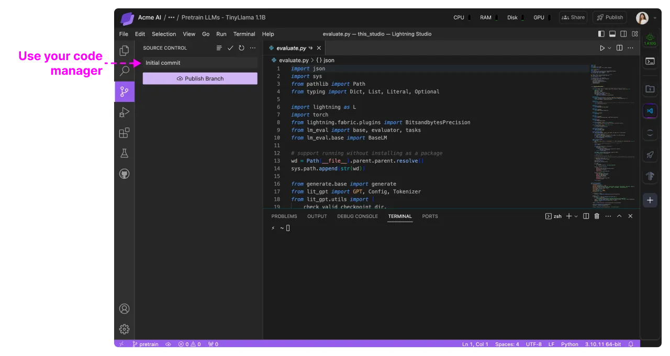
Task: Run the Python file with play icon
Action: 602,48
